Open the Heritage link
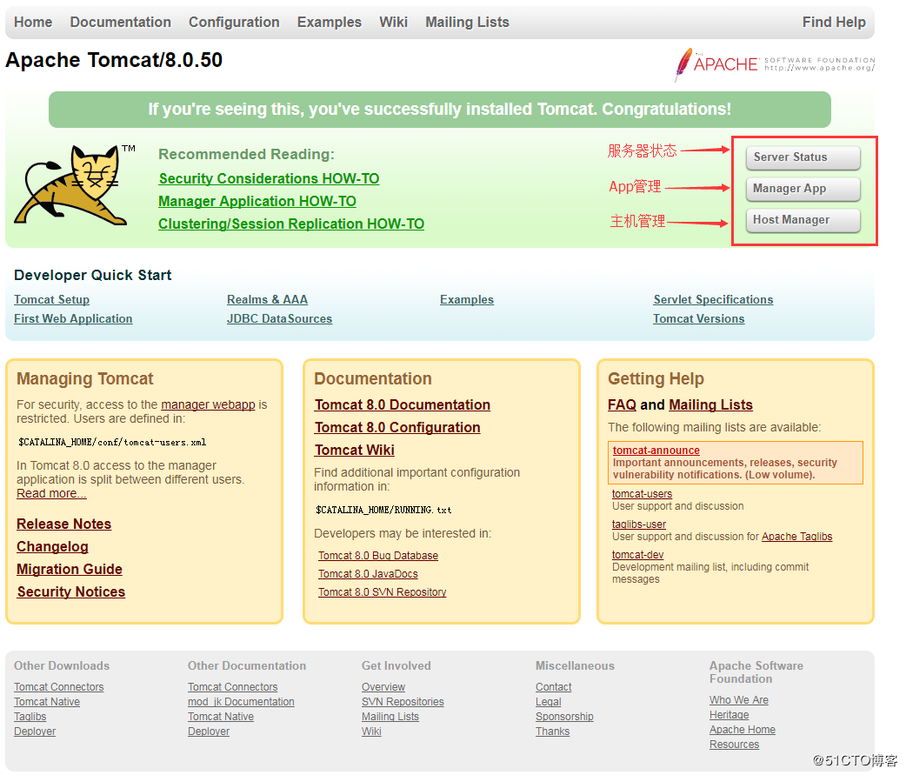The height and width of the screenshot is (775, 906). [x=729, y=715]
